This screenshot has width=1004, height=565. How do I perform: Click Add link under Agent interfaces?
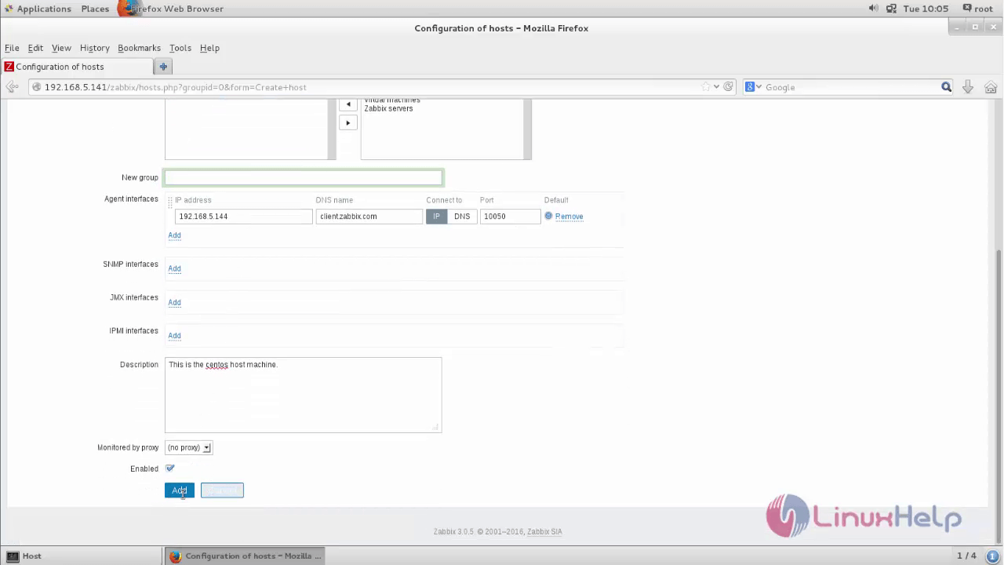pos(174,235)
